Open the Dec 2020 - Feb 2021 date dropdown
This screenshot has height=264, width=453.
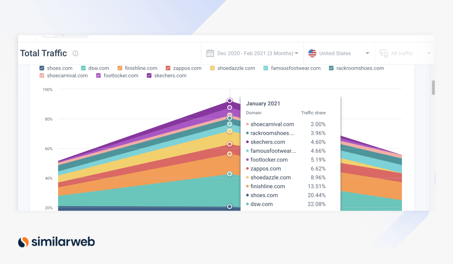pos(253,53)
